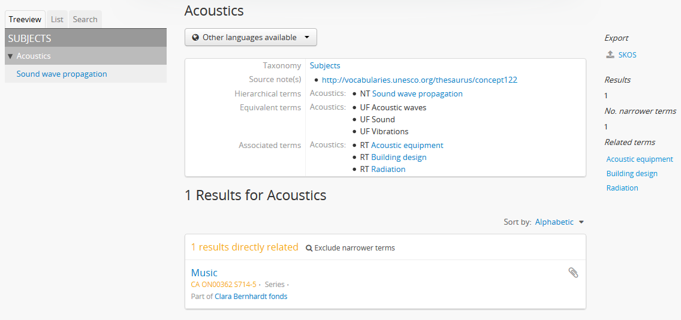Viewport: 681px width, 320px height.
Task: Select the Treeview tab
Action: pos(25,19)
